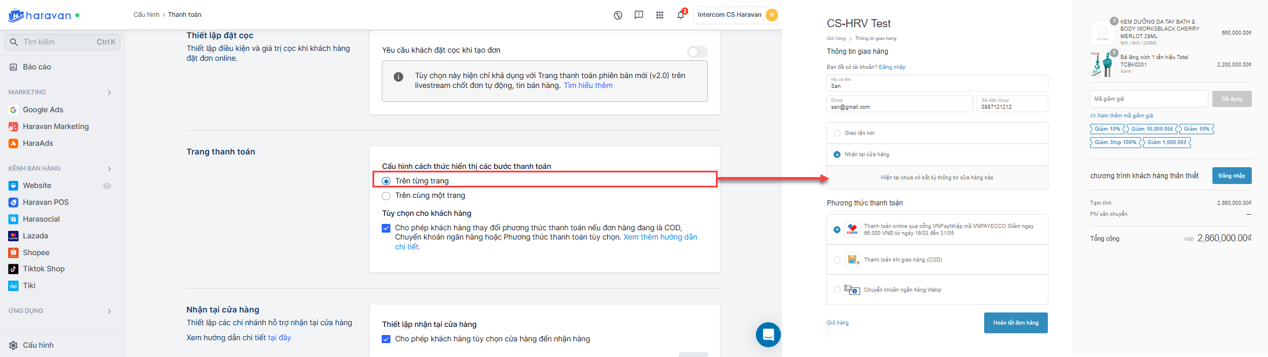Open Báo cáo in the sidebar
Screen dimensions: 1268x357
click(37, 67)
